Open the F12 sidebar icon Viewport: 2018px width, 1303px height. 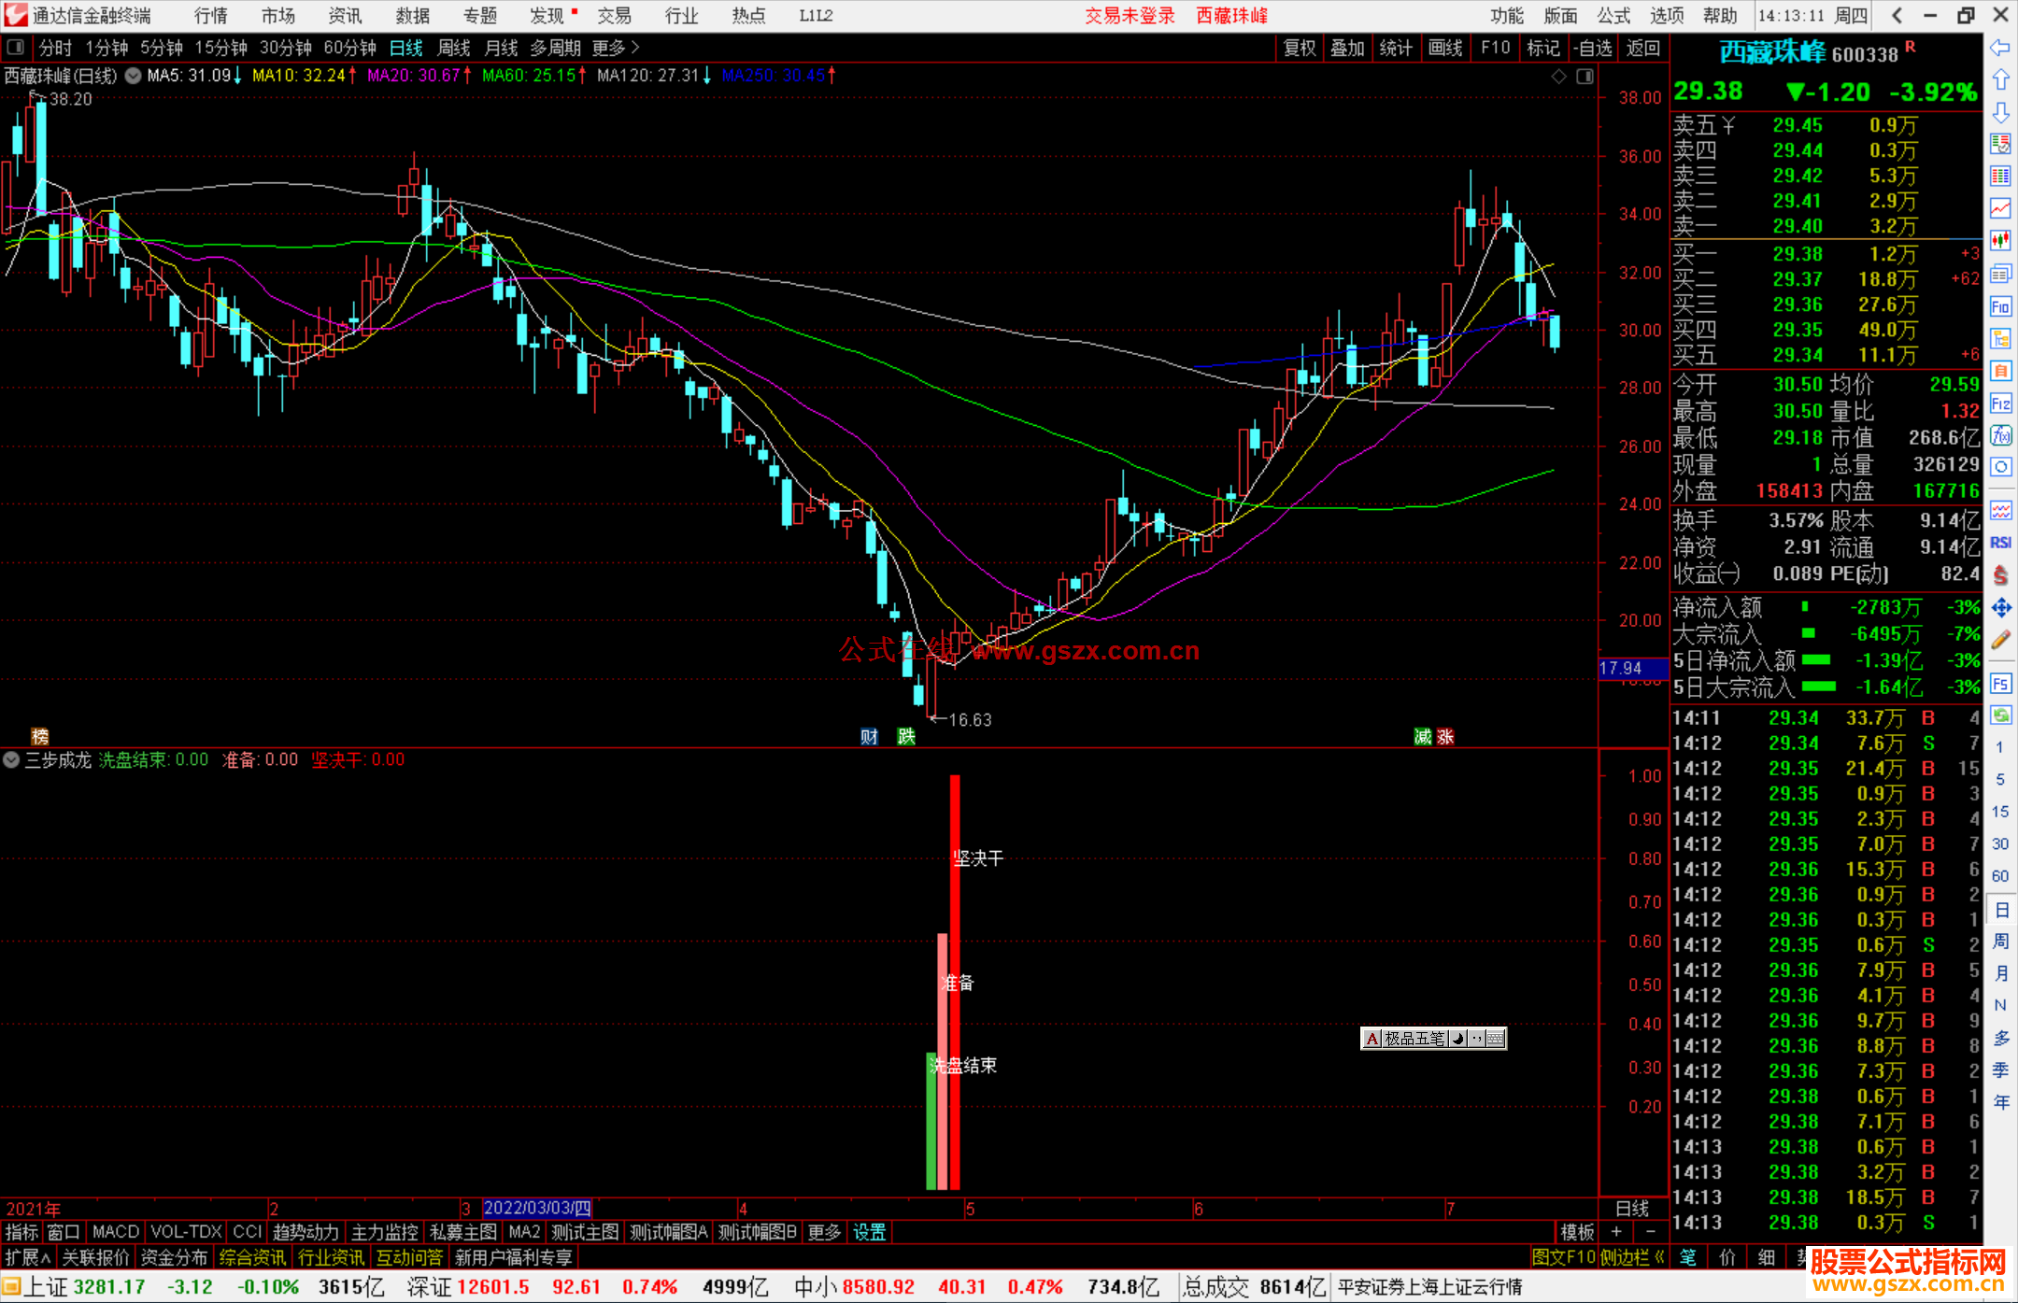coord(2000,404)
